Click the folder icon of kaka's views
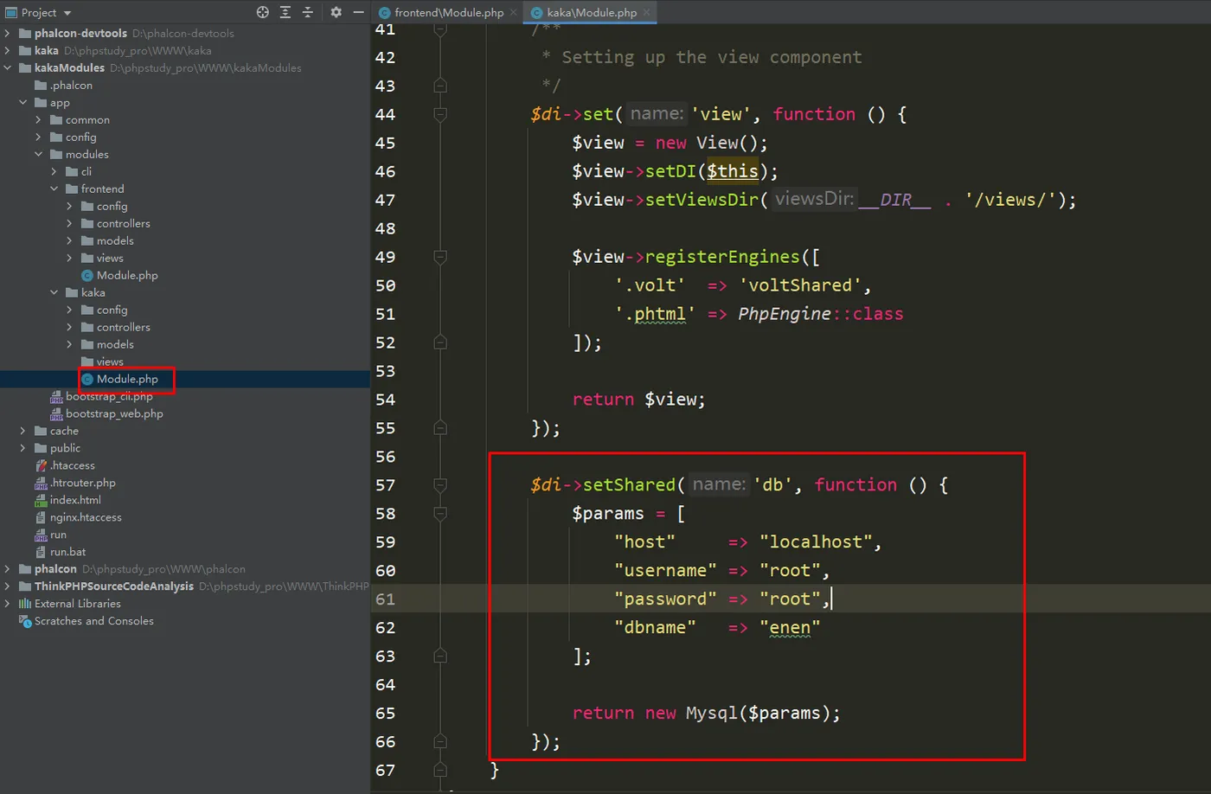 (x=87, y=362)
